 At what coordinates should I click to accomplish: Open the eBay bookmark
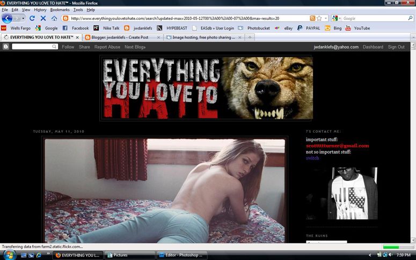pos(283,28)
